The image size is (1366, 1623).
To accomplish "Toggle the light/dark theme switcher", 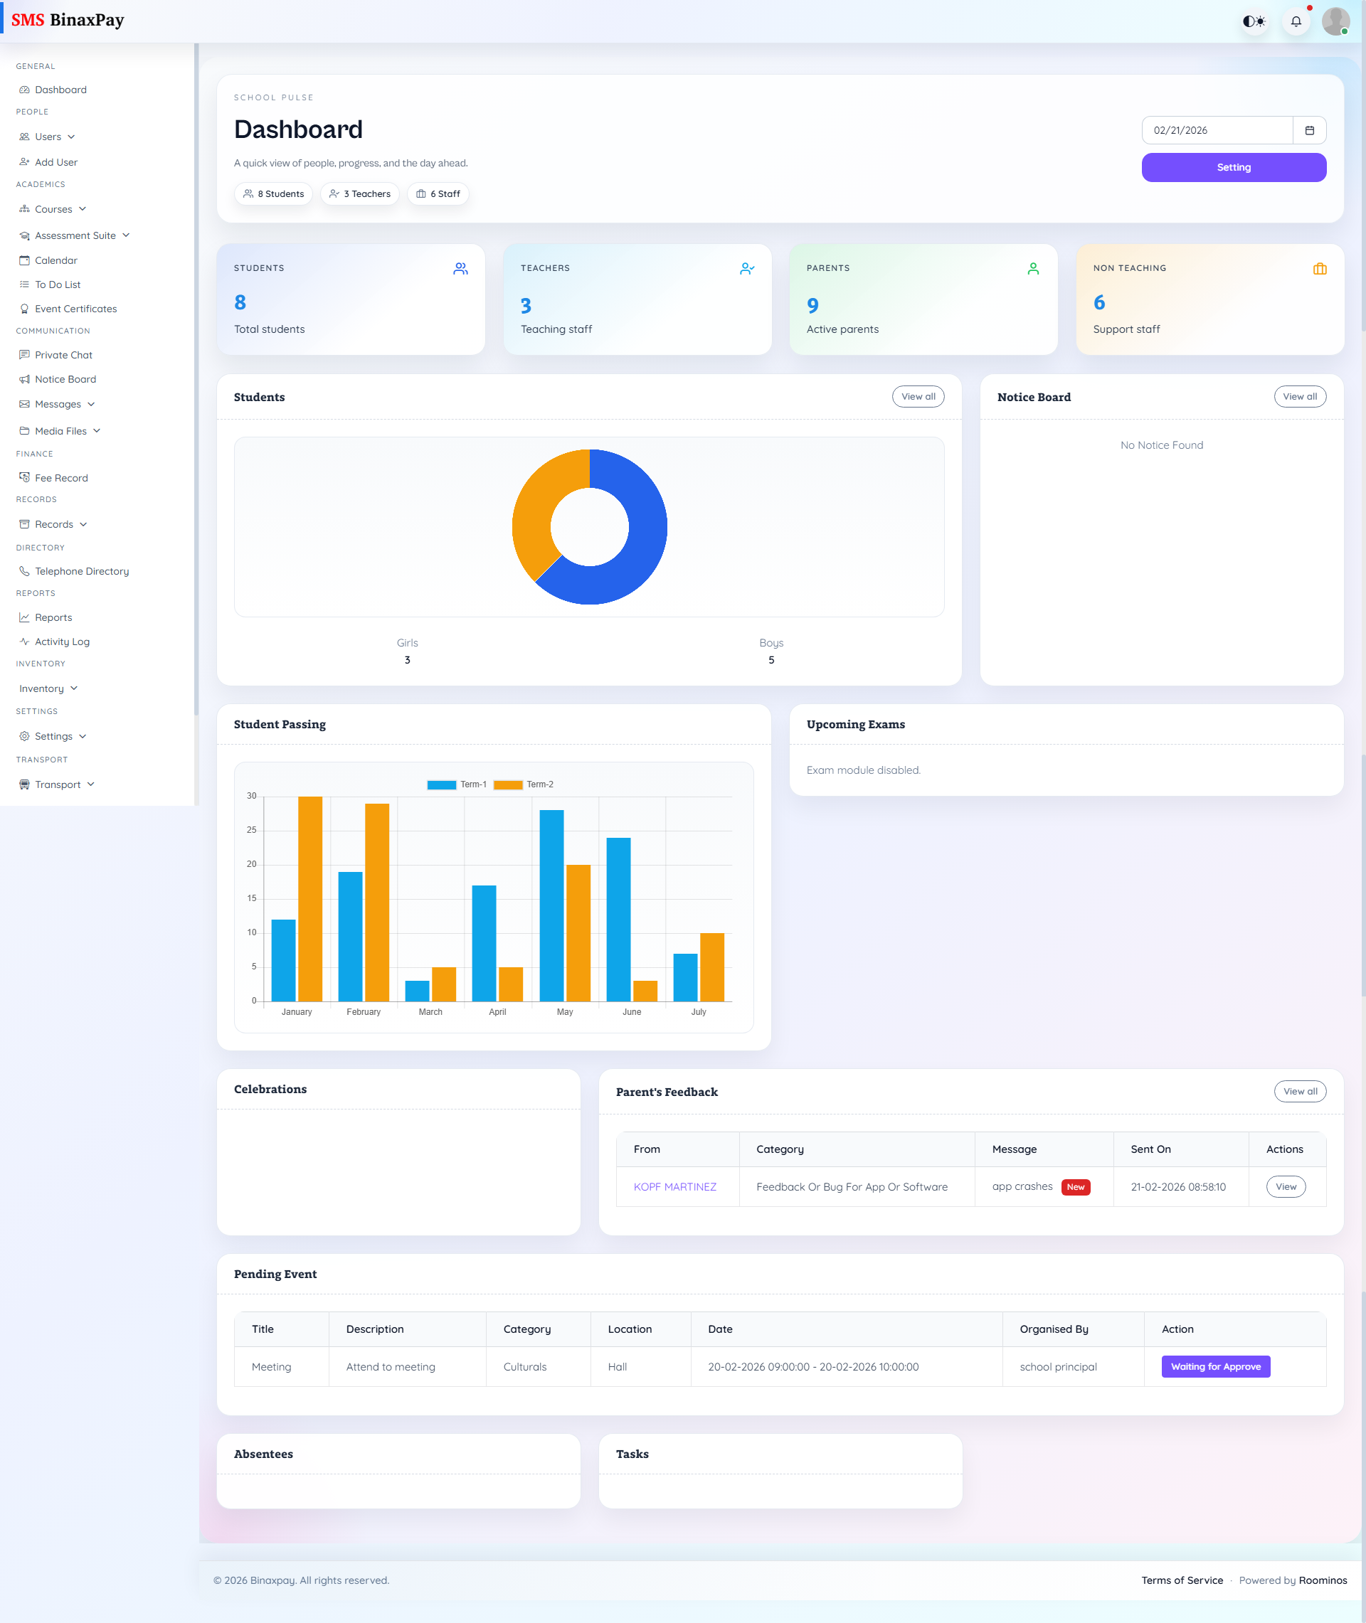I will point(1253,21).
